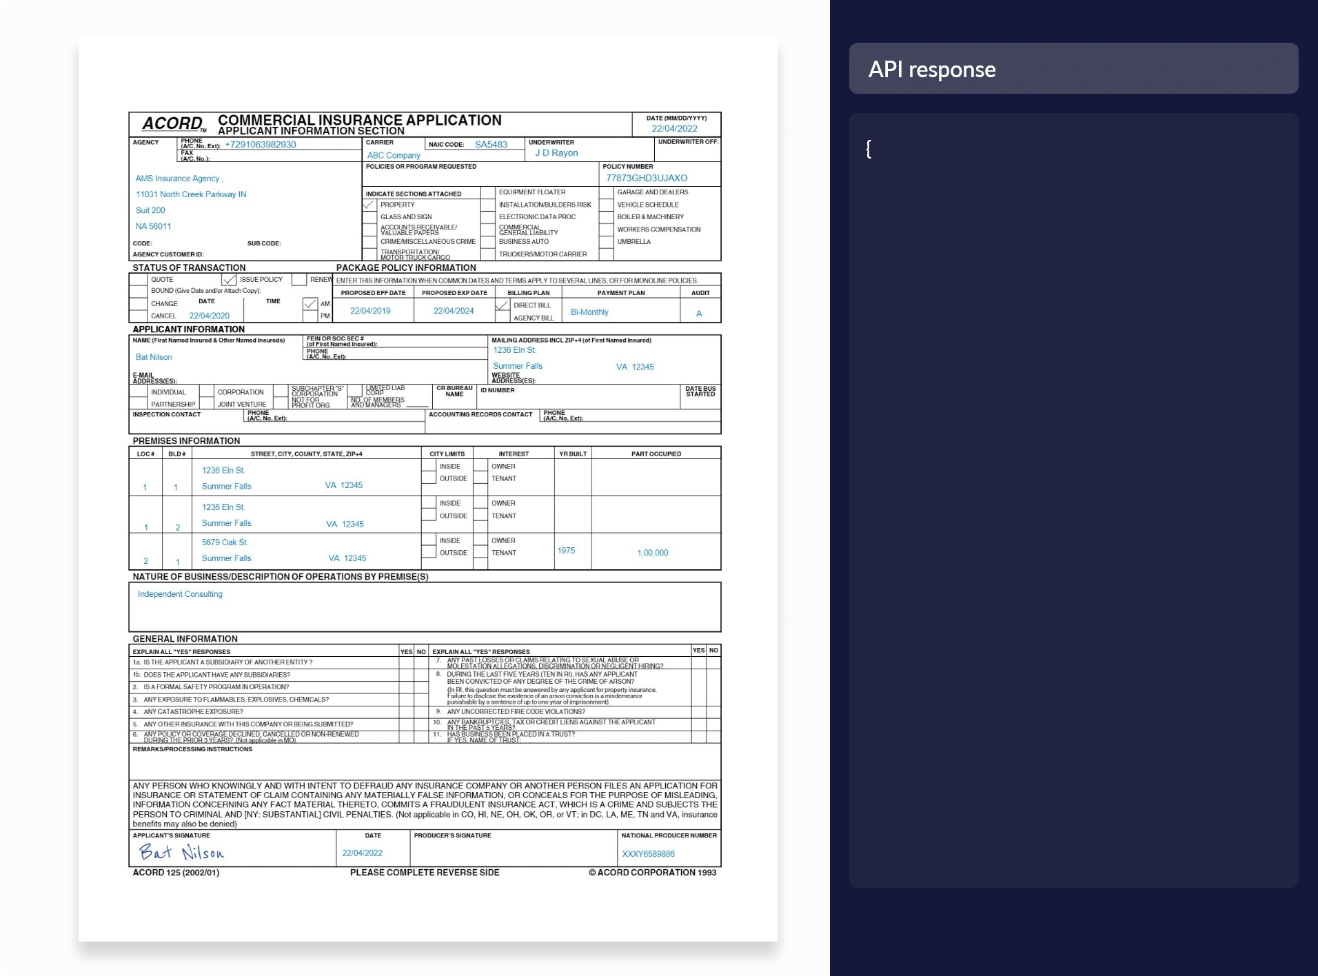Viewport: 1318px width, 976px height.
Task: Select the Suit 200 address line
Action: [150, 210]
